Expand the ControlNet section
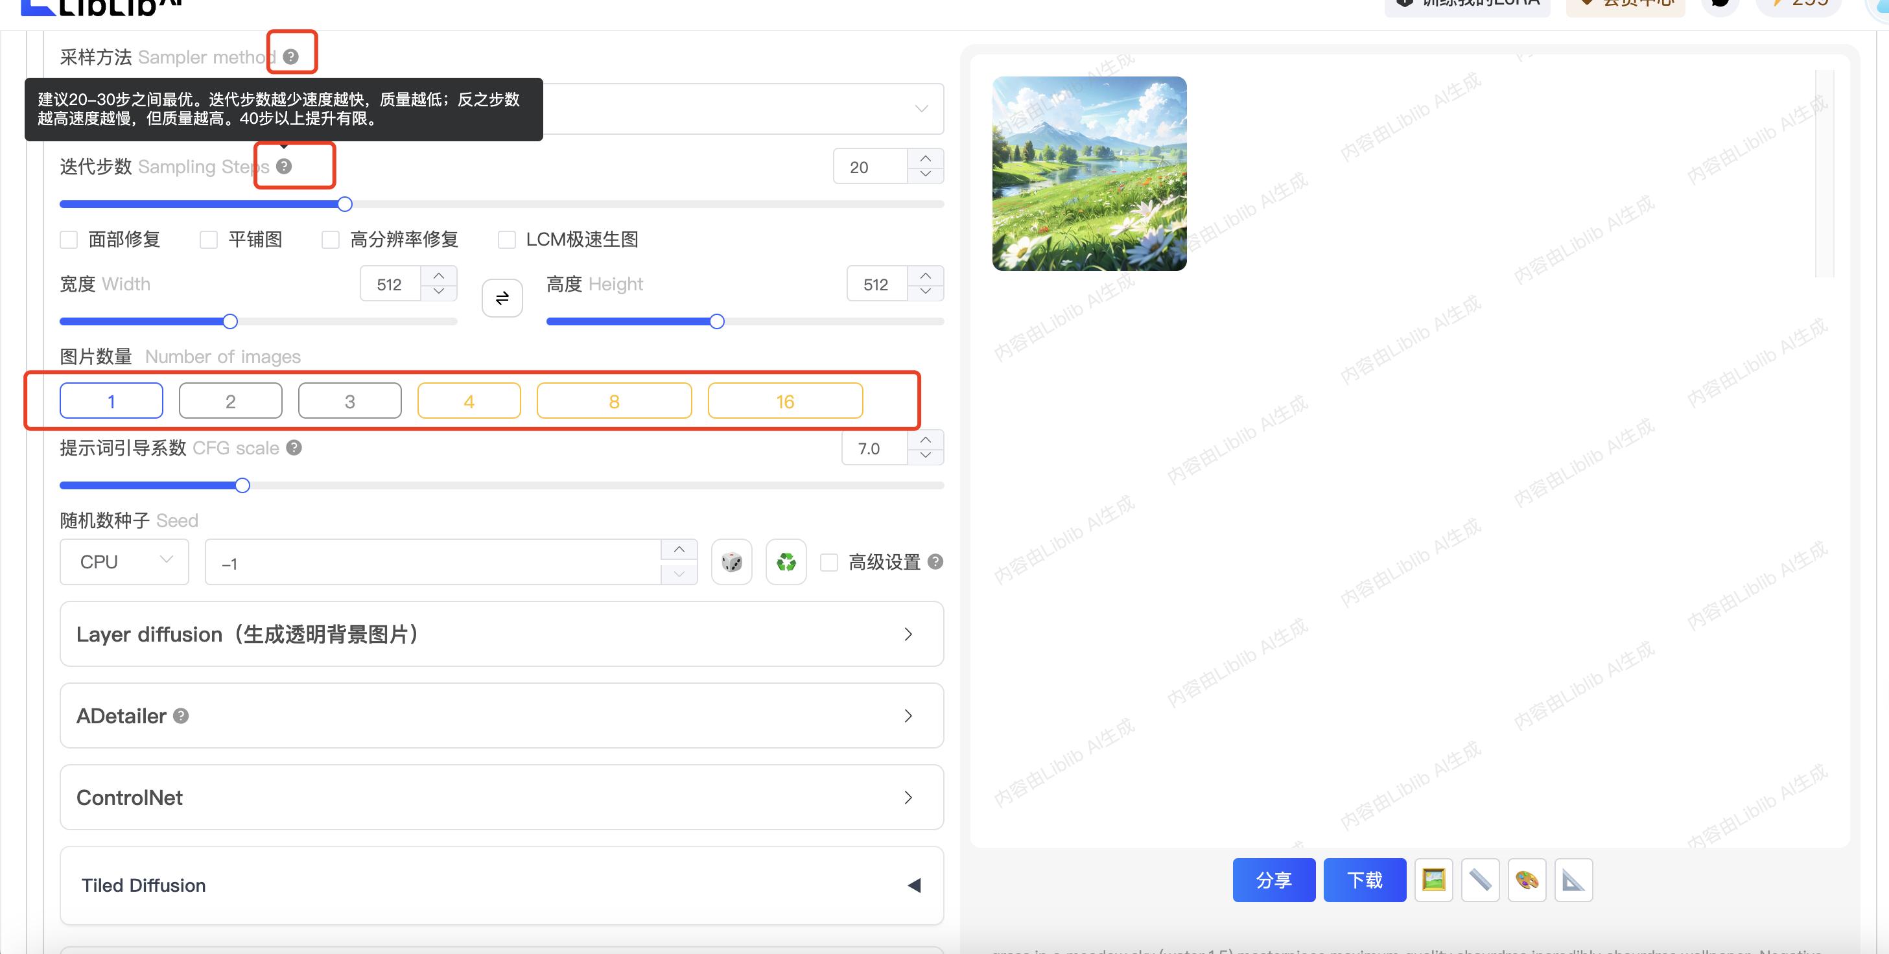 (502, 797)
